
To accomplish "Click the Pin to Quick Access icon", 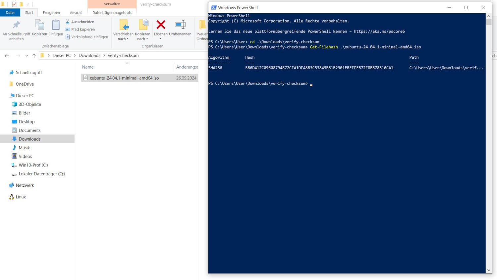I will click(x=16, y=25).
